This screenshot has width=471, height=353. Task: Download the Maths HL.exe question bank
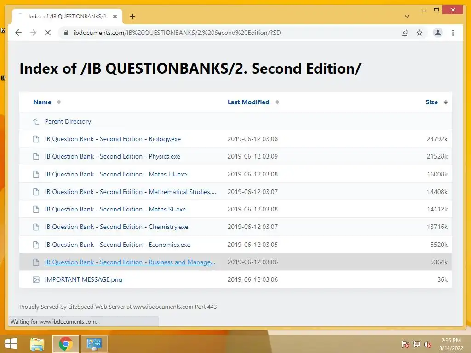115,174
